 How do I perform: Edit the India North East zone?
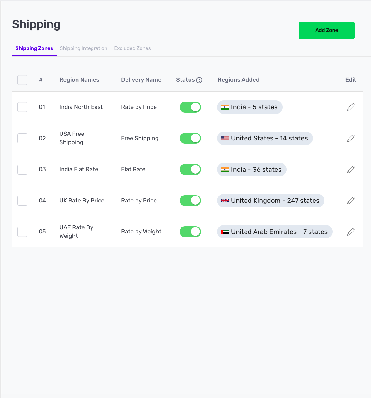click(351, 107)
